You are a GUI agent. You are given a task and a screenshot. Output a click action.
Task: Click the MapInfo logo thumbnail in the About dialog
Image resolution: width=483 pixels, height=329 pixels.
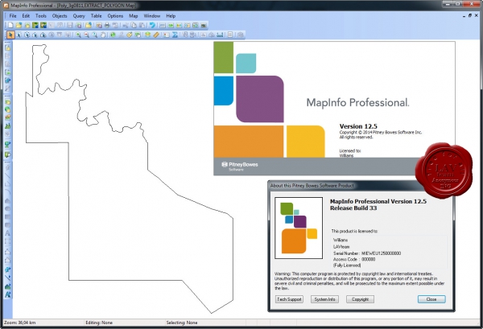[299, 228]
